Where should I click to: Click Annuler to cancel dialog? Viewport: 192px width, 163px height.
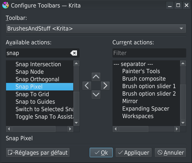(170, 153)
